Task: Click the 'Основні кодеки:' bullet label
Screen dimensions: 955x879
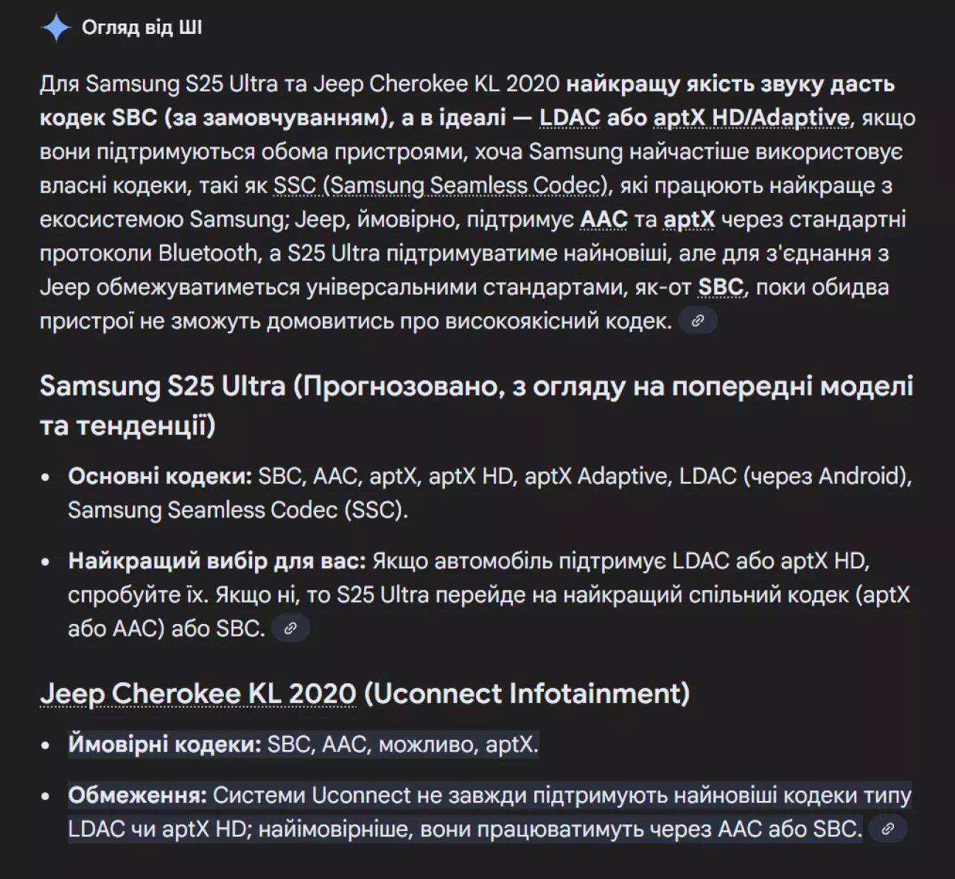Action: (x=160, y=476)
